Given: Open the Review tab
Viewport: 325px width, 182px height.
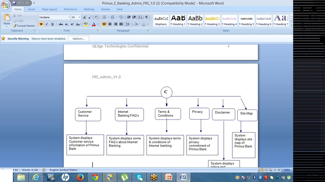Looking at the screenshot, I should point(106,9).
